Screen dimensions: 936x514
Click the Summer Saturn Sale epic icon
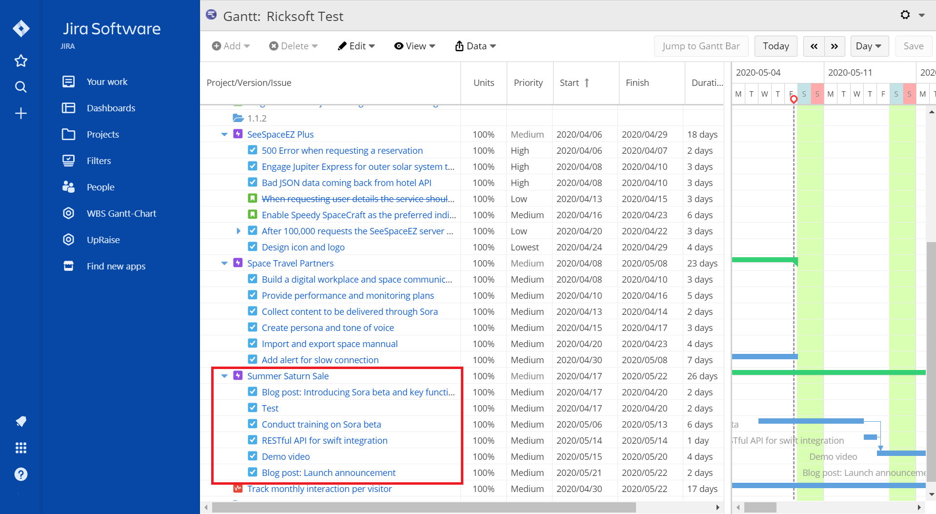(x=238, y=375)
